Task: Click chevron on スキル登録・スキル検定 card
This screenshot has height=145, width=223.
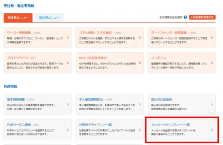Action: click(x=140, y=37)
